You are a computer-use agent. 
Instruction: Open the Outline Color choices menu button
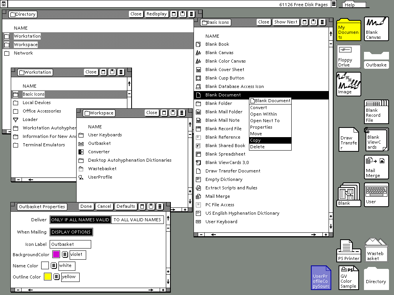[x=57, y=277]
